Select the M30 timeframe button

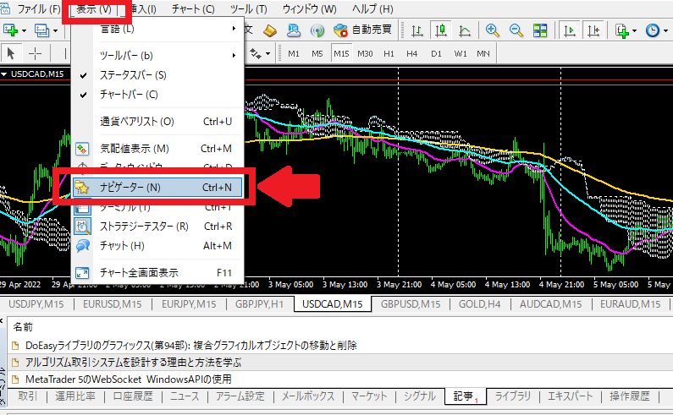365,53
